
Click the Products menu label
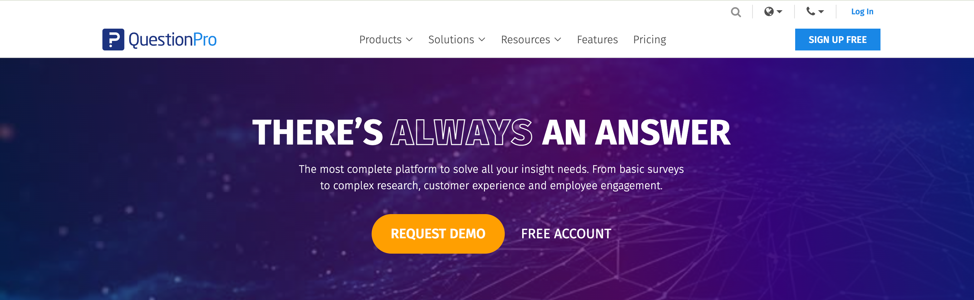(381, 39)
